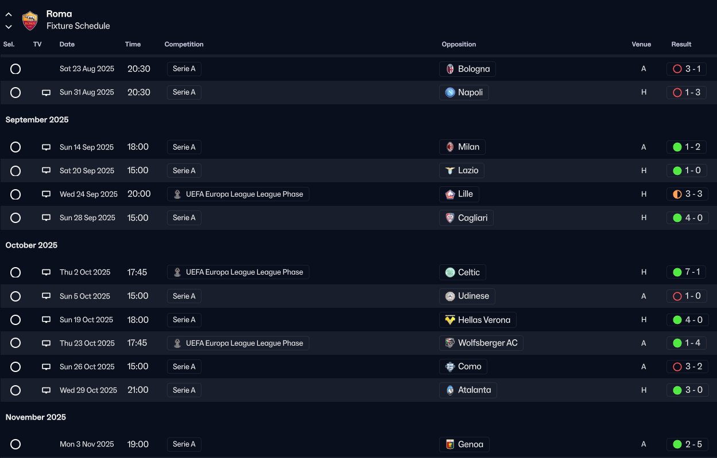This screenshot has height=458, width=717.
Task: Open the Como opposition team link
Action: pos(469,367)
